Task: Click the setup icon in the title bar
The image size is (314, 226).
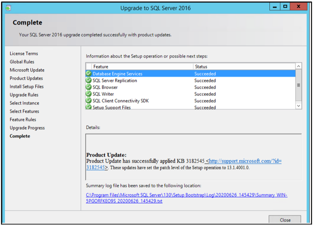Action: [x=8, y=8]
